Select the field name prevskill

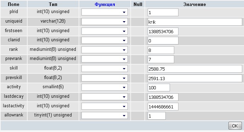coord(14,77)
